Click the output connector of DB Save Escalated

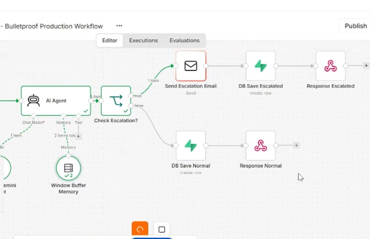pyautogui.click(x=276, y=66)
